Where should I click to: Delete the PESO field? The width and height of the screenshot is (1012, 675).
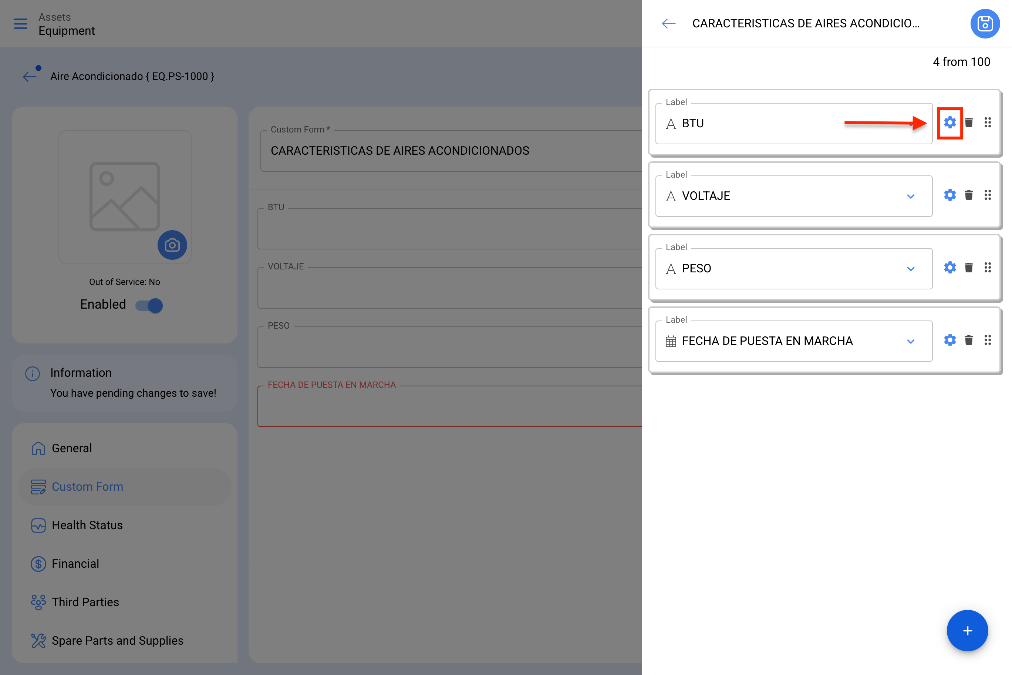969,268
